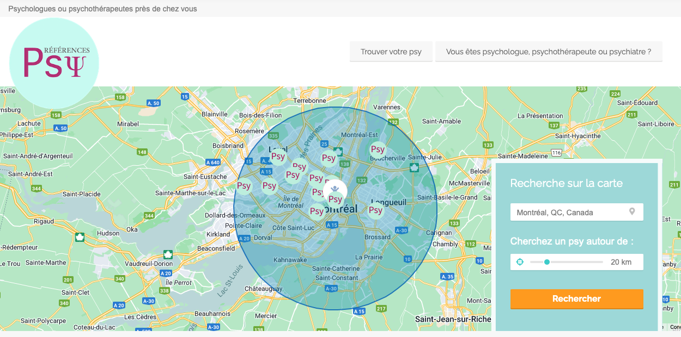This screenshot has height=337, width=681.
Task: Click the route 211 shield near Saint-Liboire
Action: [x=632, y=115]
